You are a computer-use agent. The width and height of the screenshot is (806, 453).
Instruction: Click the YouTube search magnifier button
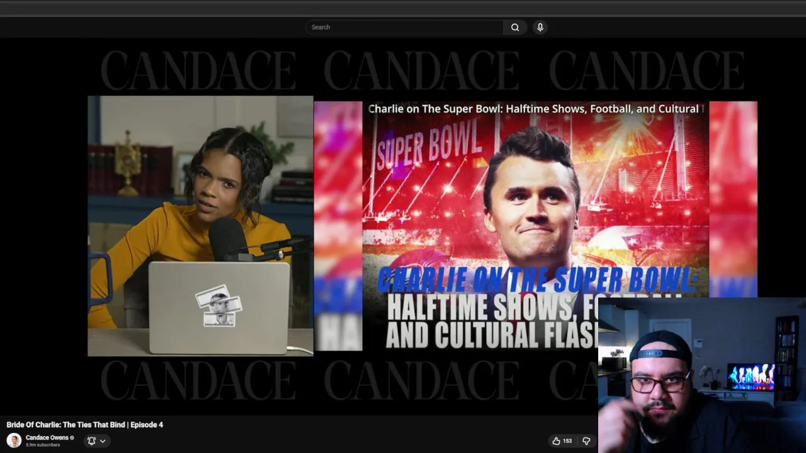pyautogui.click(x=514, y=27)
